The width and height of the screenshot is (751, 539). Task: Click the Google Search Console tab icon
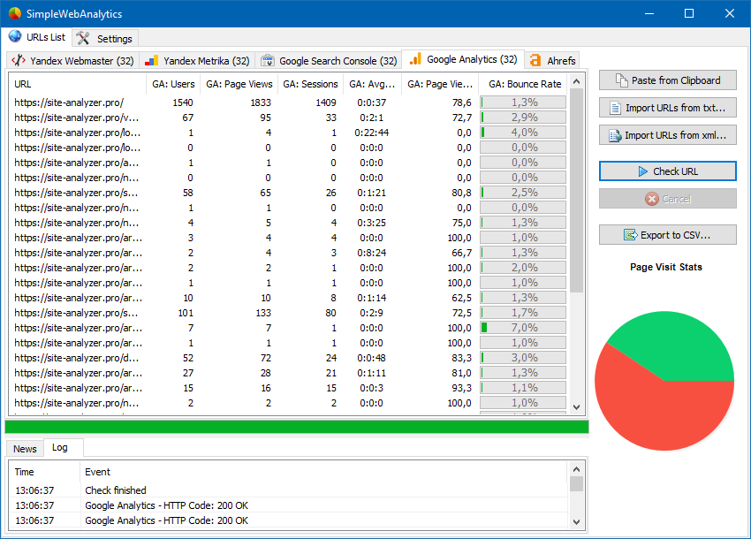click(267, 61)
